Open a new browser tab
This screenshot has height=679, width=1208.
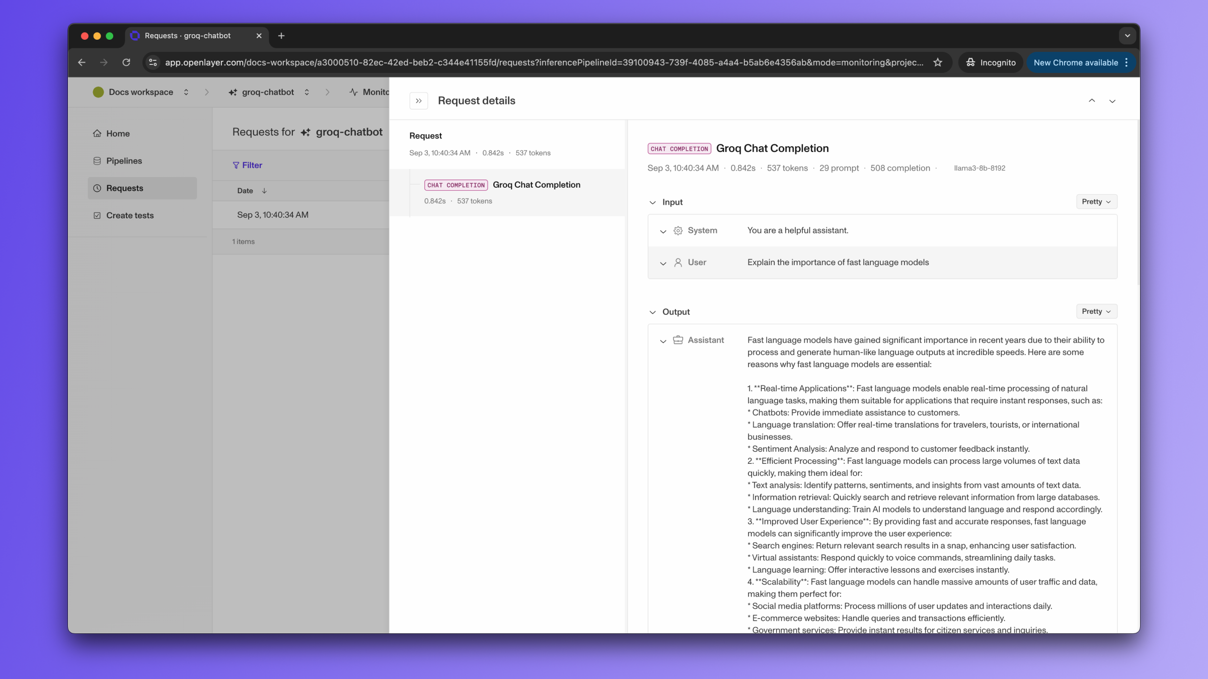tap(281, 36)
